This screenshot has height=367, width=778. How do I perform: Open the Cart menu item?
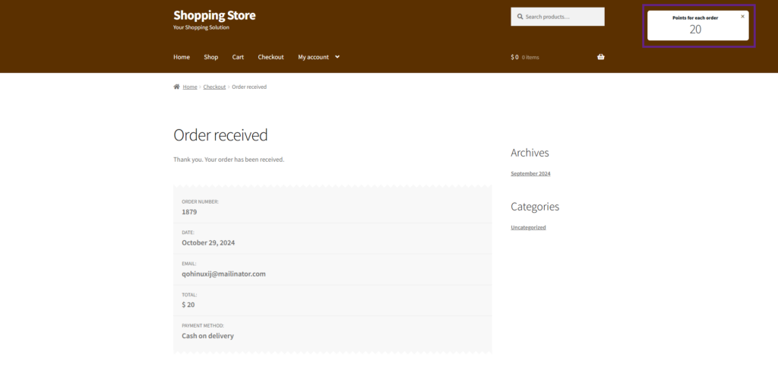click(x=238, y=57)
